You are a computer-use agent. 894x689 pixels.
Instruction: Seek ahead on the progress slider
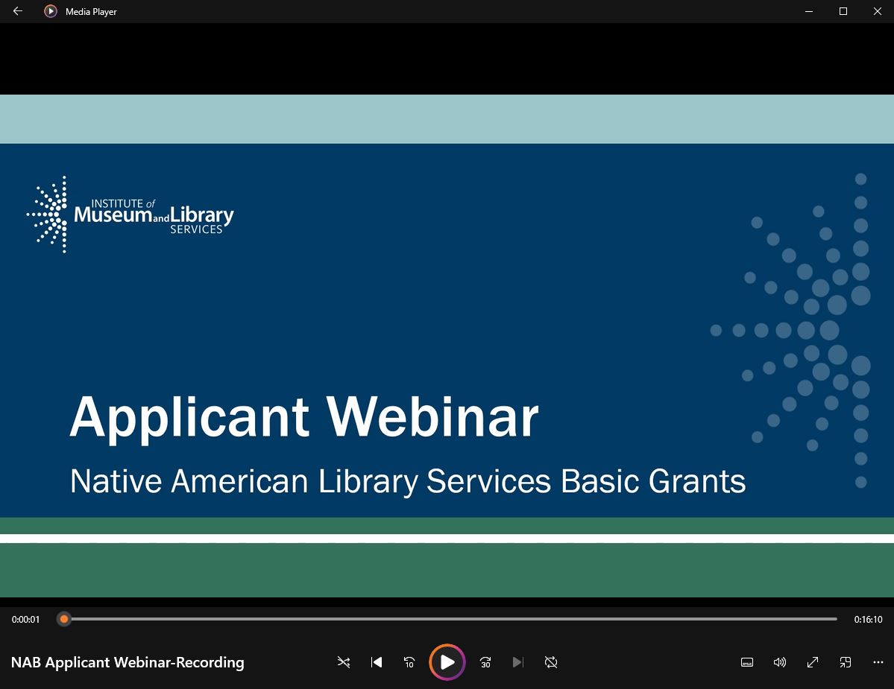point(447,619)
